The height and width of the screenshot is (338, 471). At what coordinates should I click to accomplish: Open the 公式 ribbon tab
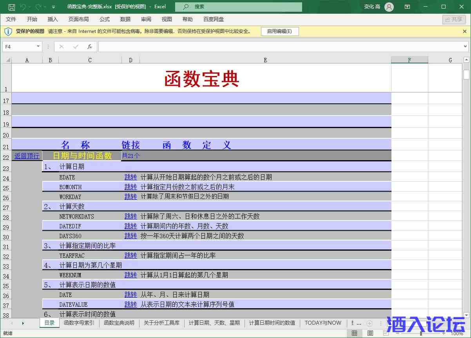coord(105,19)
